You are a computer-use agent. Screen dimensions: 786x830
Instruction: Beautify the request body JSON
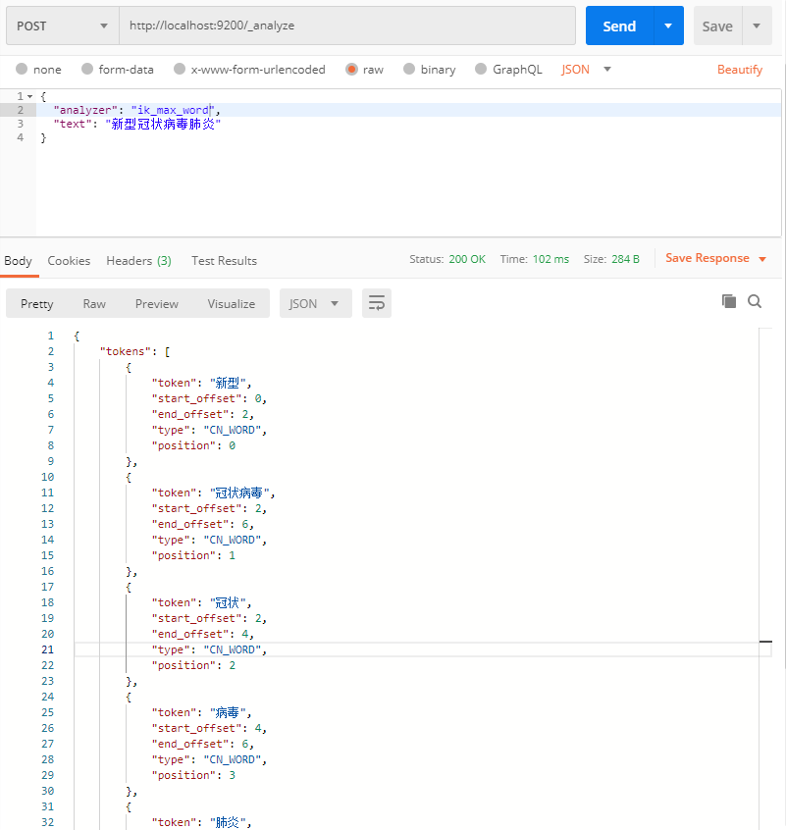point(740,70)
